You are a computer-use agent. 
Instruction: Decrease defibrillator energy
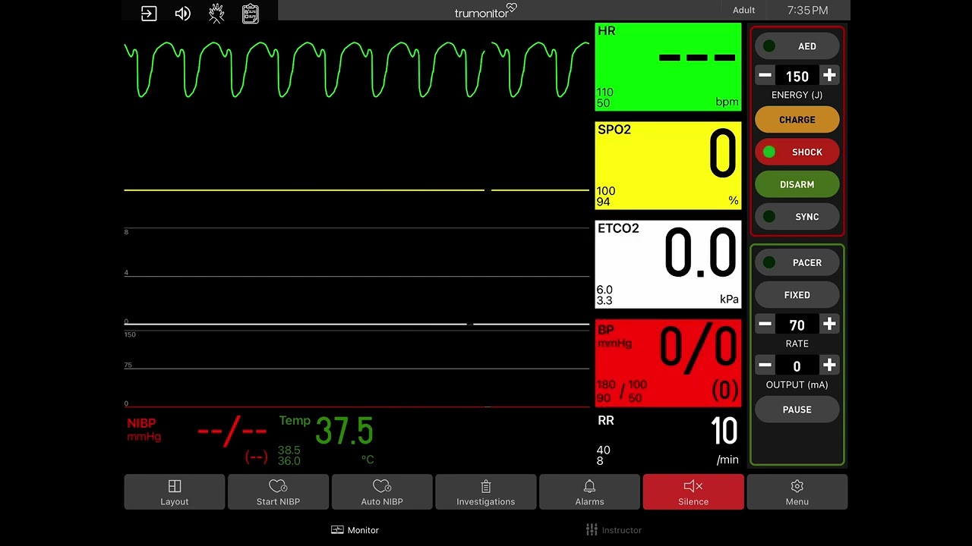click(x=765, y=75)
